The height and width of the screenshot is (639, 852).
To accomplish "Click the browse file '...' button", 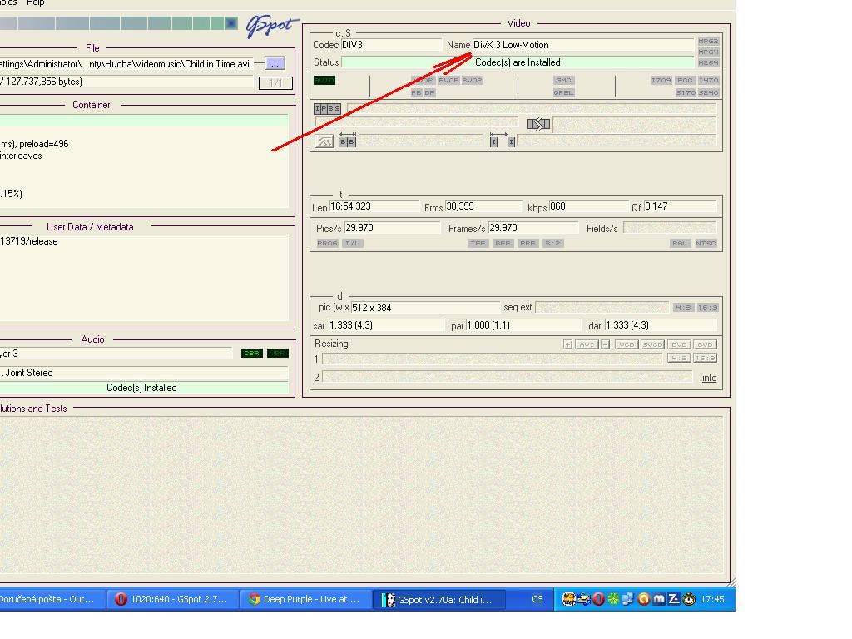I will coord(275,63).
